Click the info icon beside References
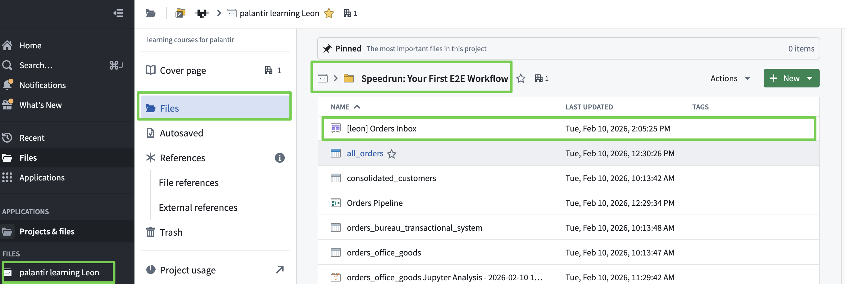 [280, 158]
